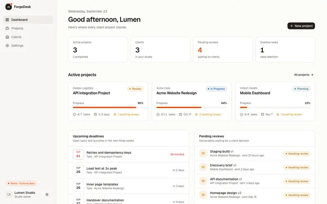This screenshot has height=204, width=327.
Task: Open the Clients menu item
Action: tap(28, 37)
